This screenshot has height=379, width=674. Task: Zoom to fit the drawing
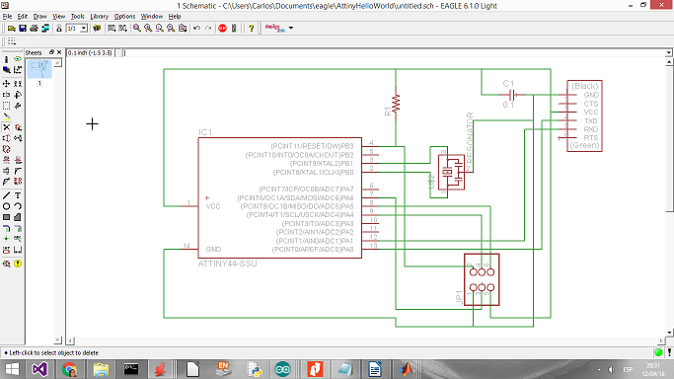coord(137,28)
